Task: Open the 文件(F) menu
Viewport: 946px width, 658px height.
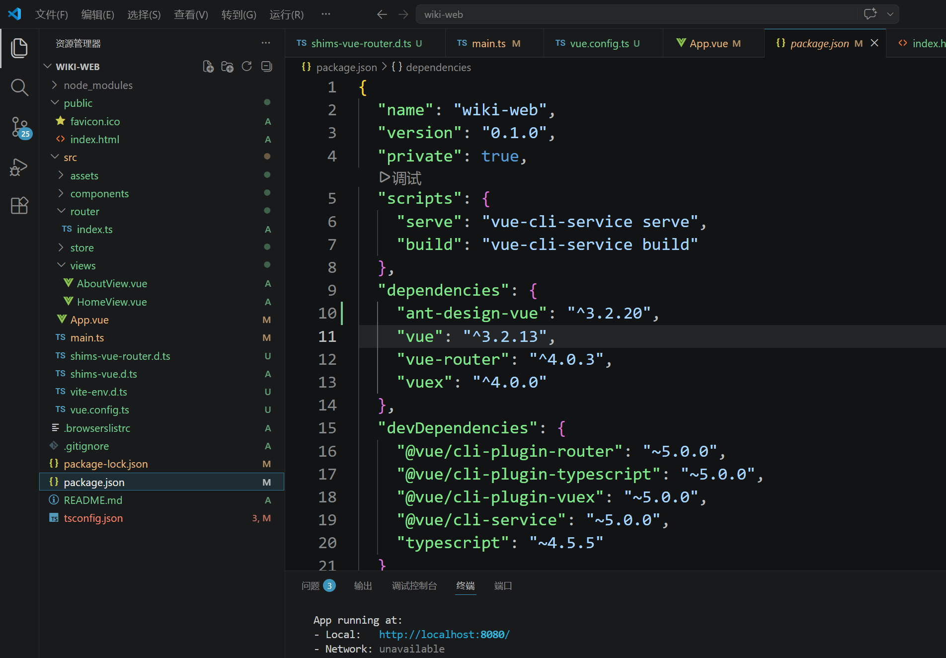Action: pyautogui.click(x=51, y=14)
